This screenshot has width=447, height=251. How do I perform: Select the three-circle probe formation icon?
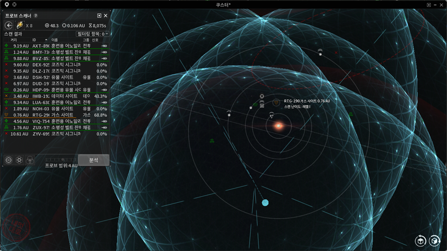tap(30, 160)
